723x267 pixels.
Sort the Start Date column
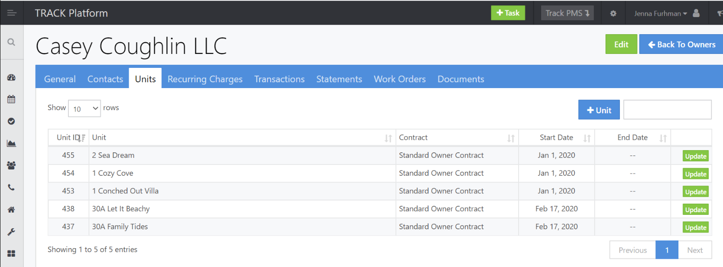(587, 138)
